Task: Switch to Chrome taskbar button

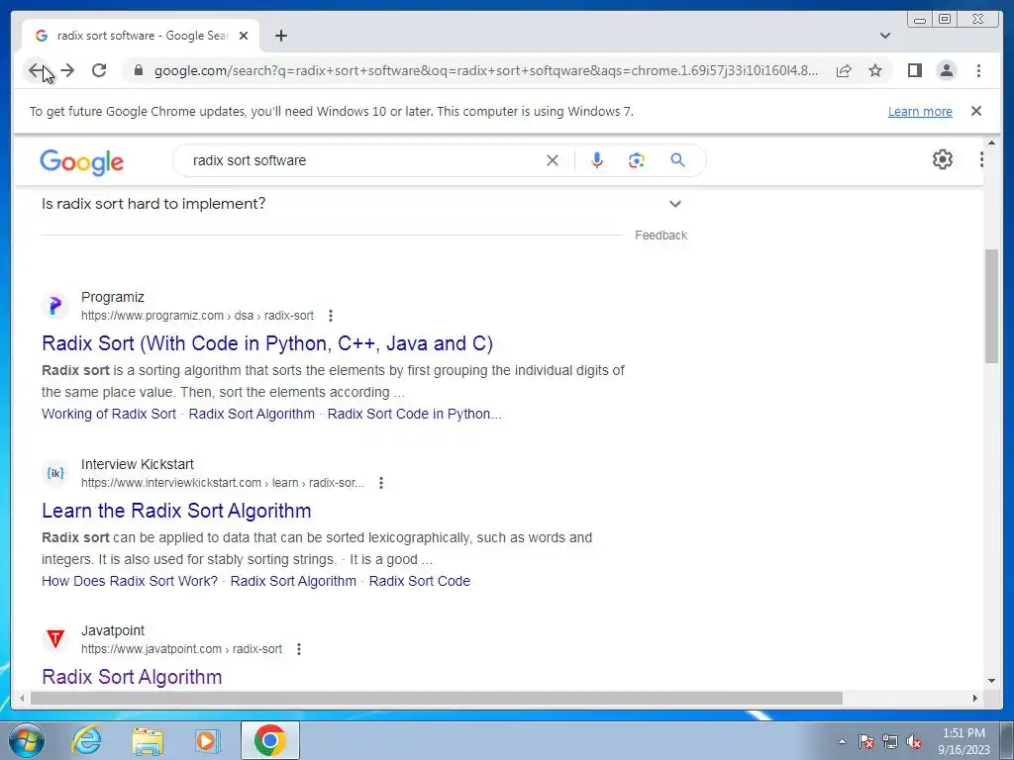Action: (269, 740)
